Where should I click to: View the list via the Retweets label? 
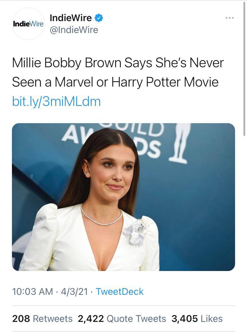pyautogui.click(x=53, y=319)
